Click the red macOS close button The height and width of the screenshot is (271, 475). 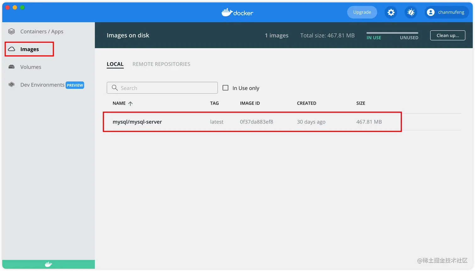click(x=8, y=7)
